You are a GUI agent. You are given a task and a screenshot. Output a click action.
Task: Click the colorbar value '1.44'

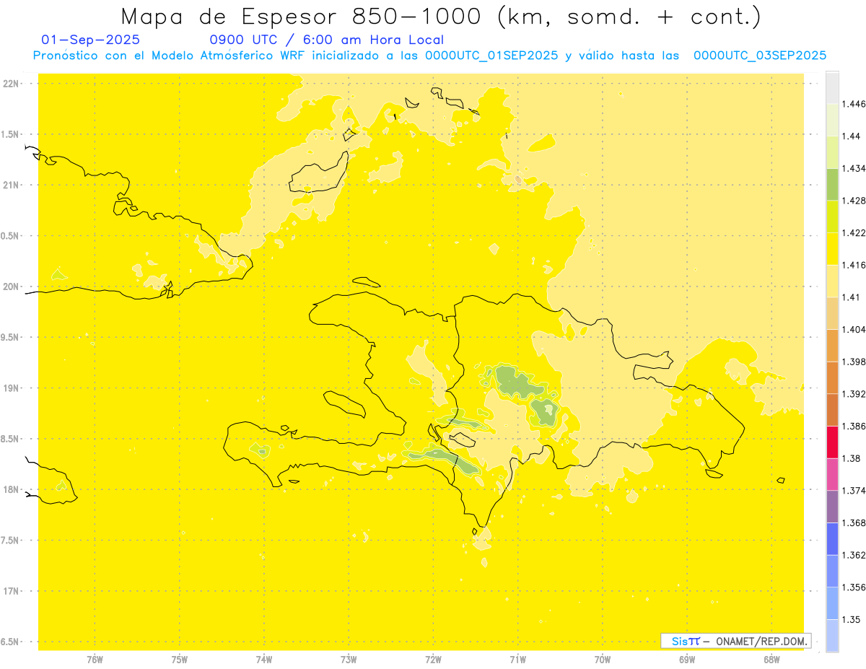(852, 136)
